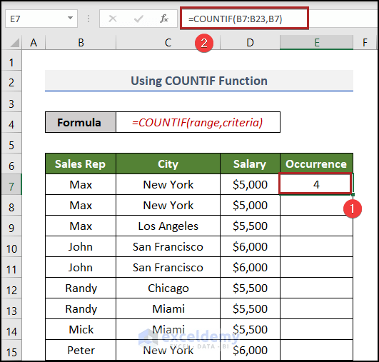This screenshot has height=362, width=379.
Task: Click the Name Box showing E7
Action: click(x=41, y=19)
